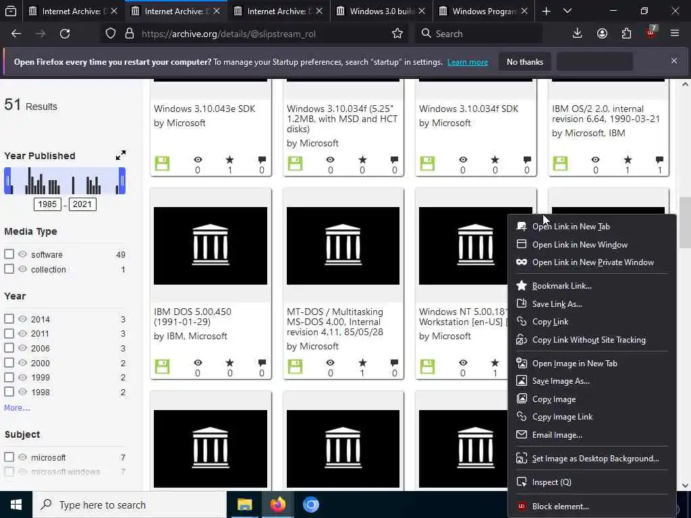Check the microsoft subject filter
This screenshot has width=691, height=518.
tap(9, 457)
